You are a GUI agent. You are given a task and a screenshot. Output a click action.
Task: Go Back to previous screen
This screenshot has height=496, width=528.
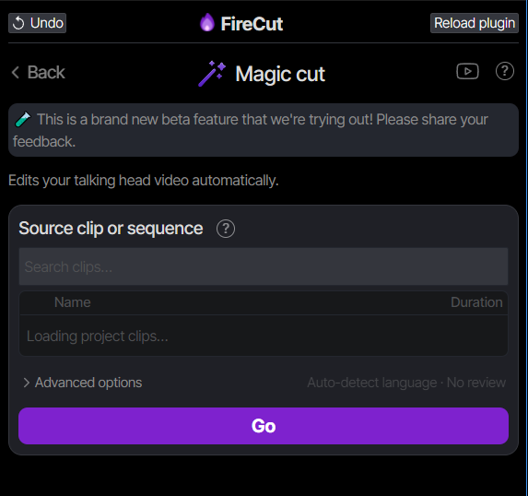38,72
